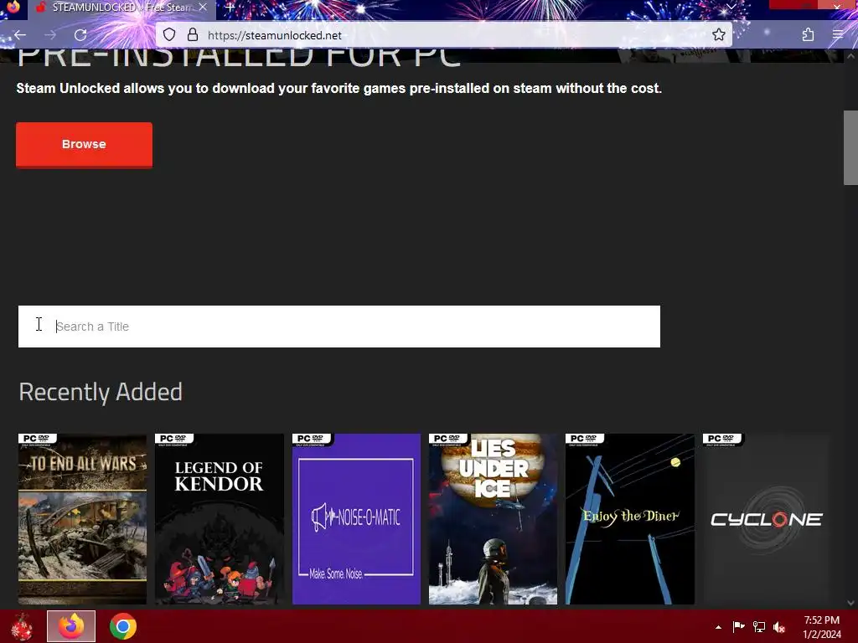
Task: Open the Firefox hamburger application menu
Action: pos(838,35)
